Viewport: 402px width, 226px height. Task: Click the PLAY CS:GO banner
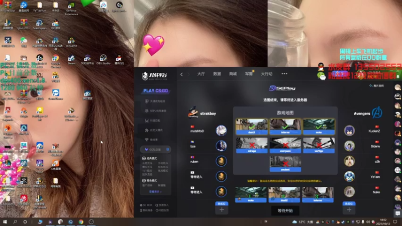(156, 91)
